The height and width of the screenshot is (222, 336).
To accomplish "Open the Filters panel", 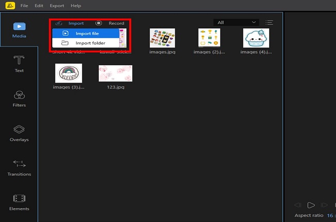I will point(19,99).
